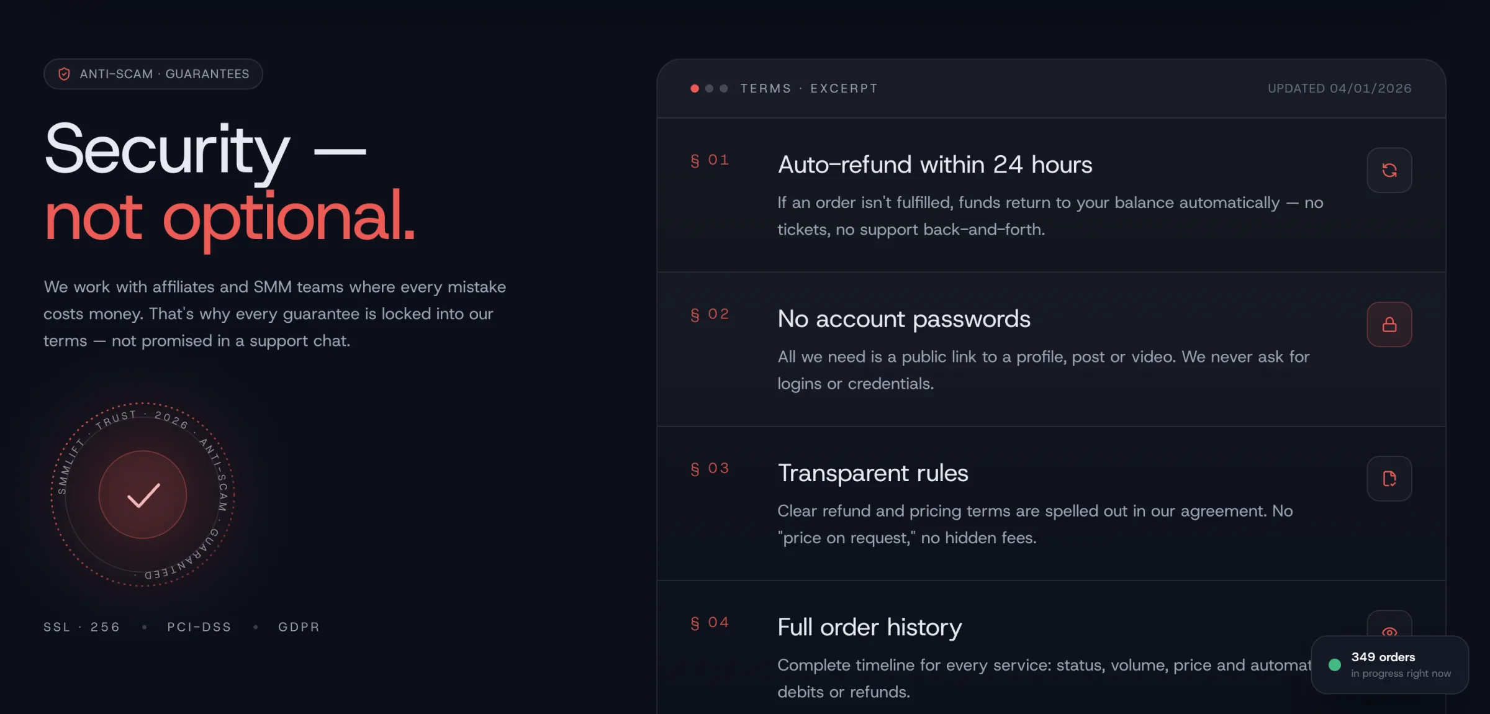This screenshot has height=714, width=1490.
Task: Click the checkmark in the trust seal
Action: click(x=143, y=495)
